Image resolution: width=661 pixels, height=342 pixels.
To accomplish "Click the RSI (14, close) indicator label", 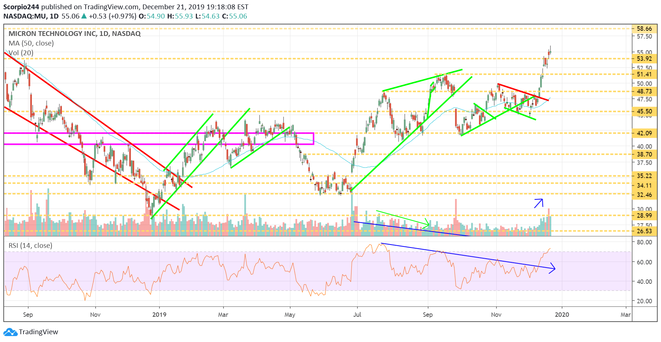I will (30, 246).
